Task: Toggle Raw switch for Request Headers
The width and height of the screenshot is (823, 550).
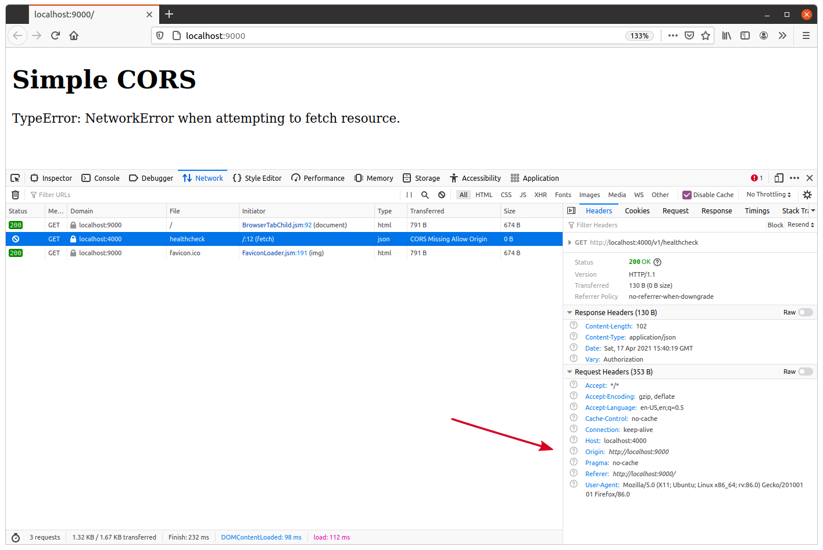Action: (x=805, y=372)
